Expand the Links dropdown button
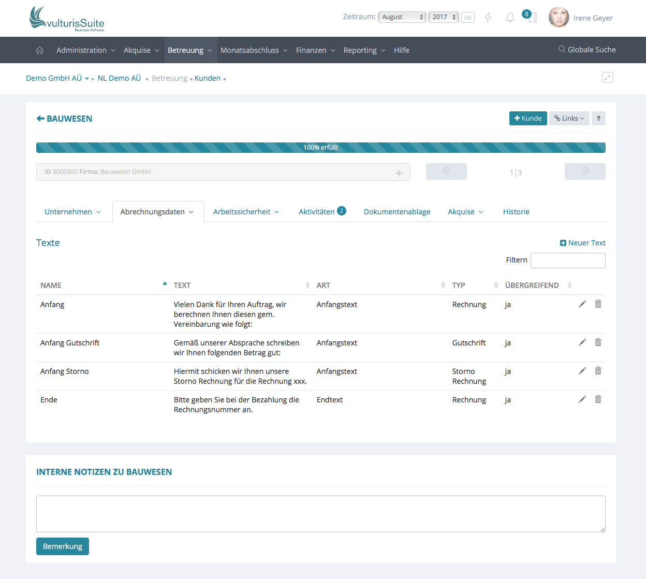The width and height of the screenshot is (646, 579). pyautogui.click(x=569, y=119)
